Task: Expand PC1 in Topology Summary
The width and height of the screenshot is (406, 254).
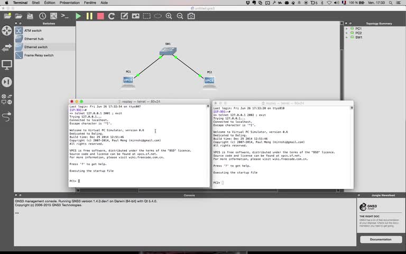Action: pos(347,29)
